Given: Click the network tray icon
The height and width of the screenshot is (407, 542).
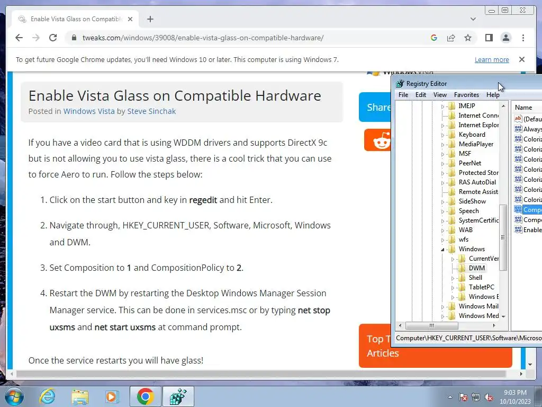Looking at the screenshot, I should tap(476, 397).
